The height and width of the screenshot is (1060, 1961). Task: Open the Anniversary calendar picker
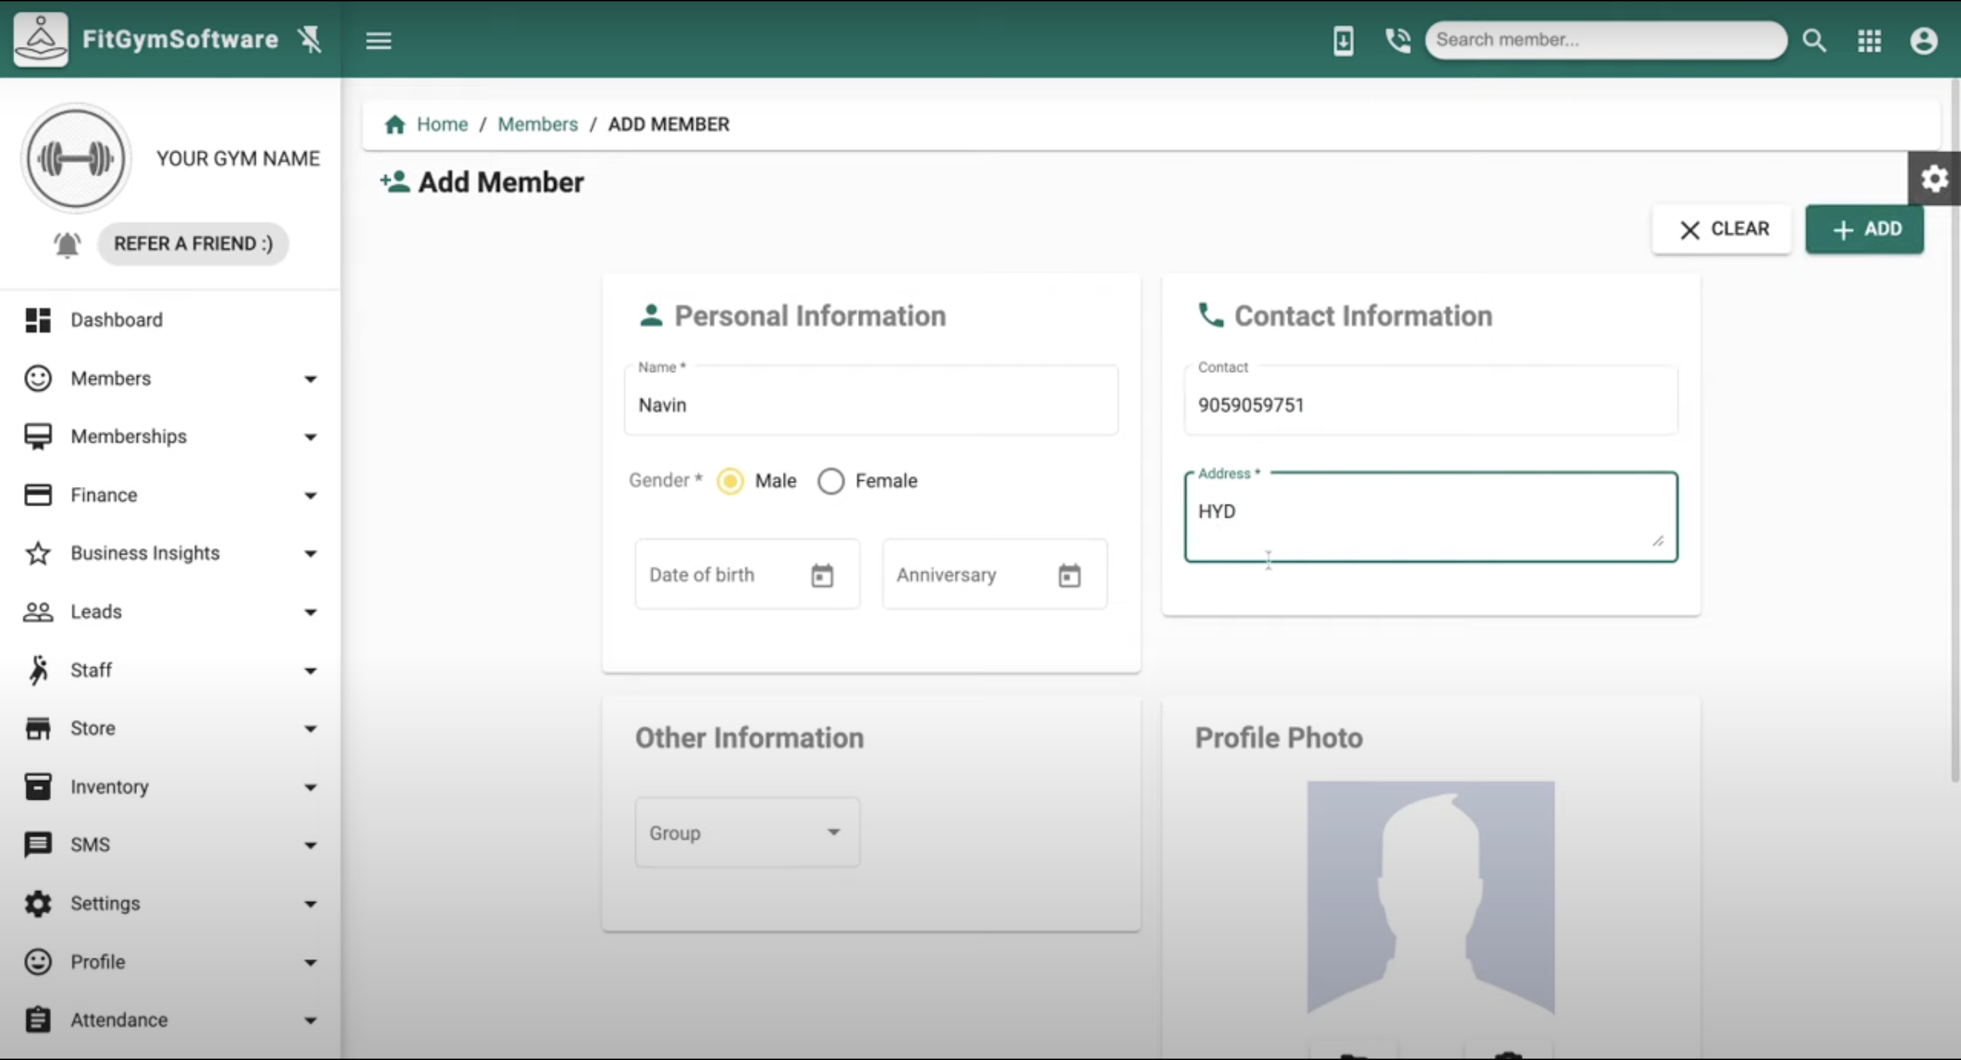point(1069,575)
